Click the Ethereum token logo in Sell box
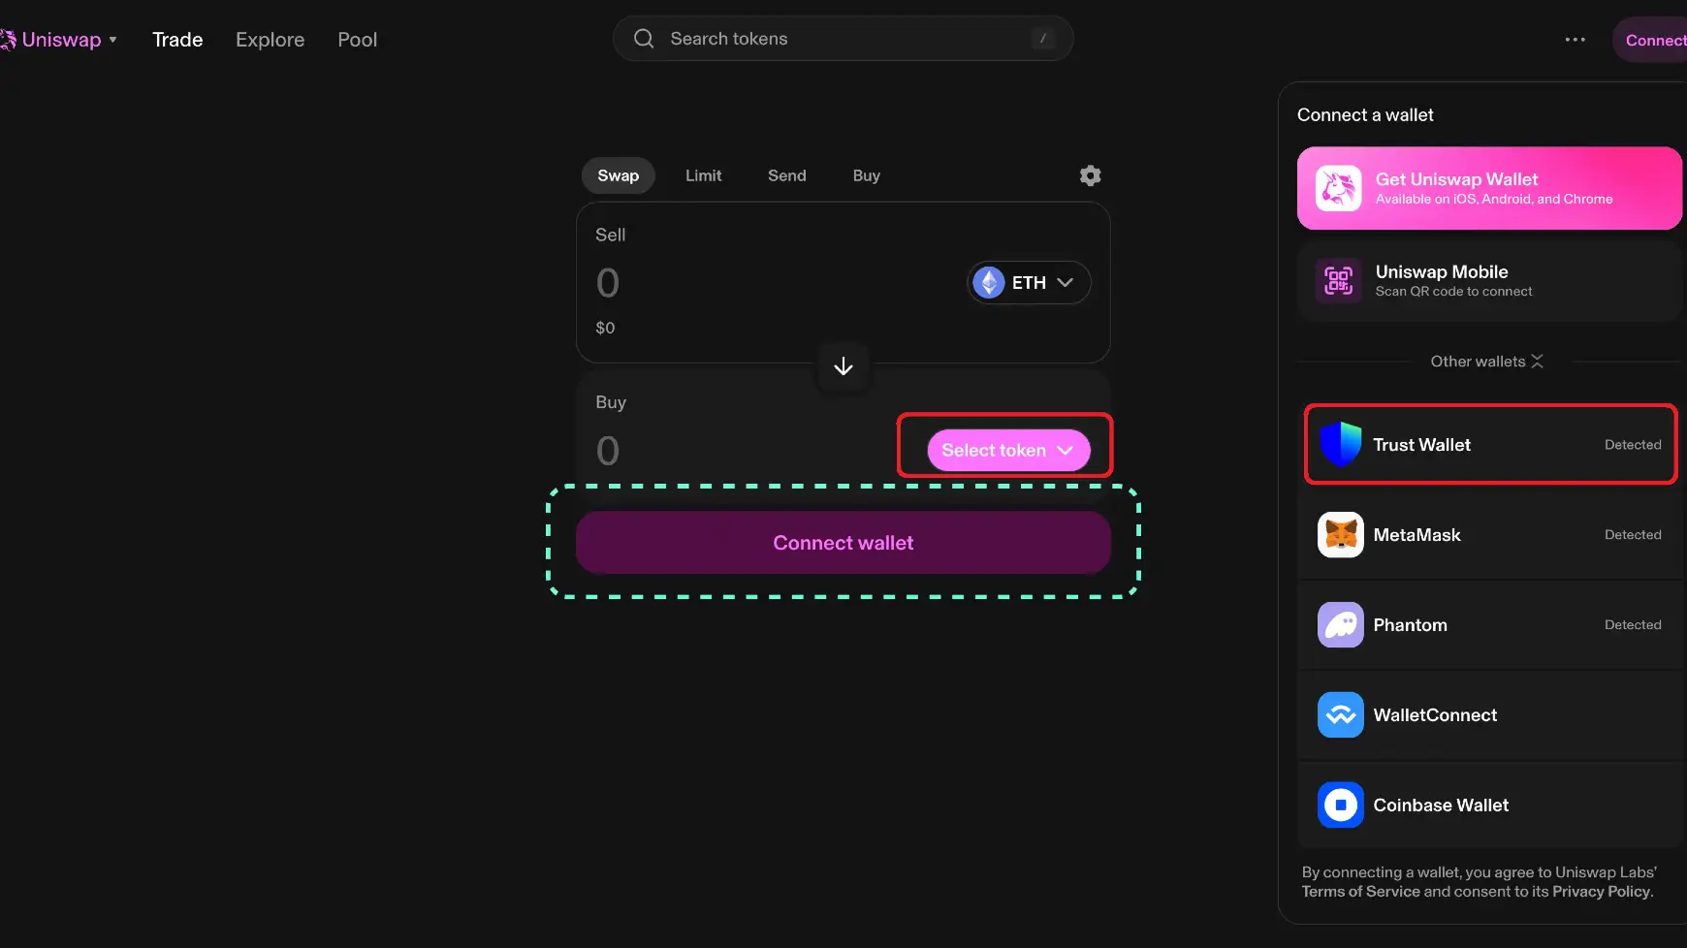 point(989,282)
